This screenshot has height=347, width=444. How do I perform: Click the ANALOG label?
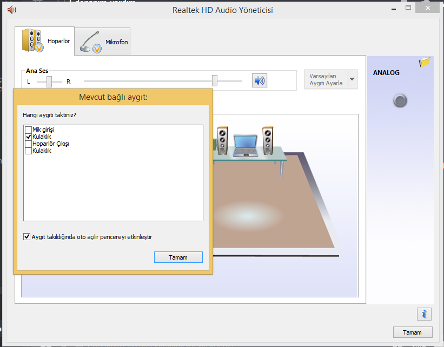coord(386,73)
